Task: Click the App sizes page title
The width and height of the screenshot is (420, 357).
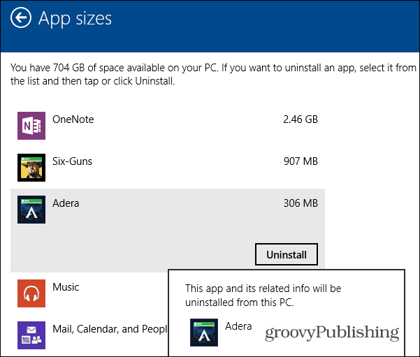Action: [x=75, y=19]
